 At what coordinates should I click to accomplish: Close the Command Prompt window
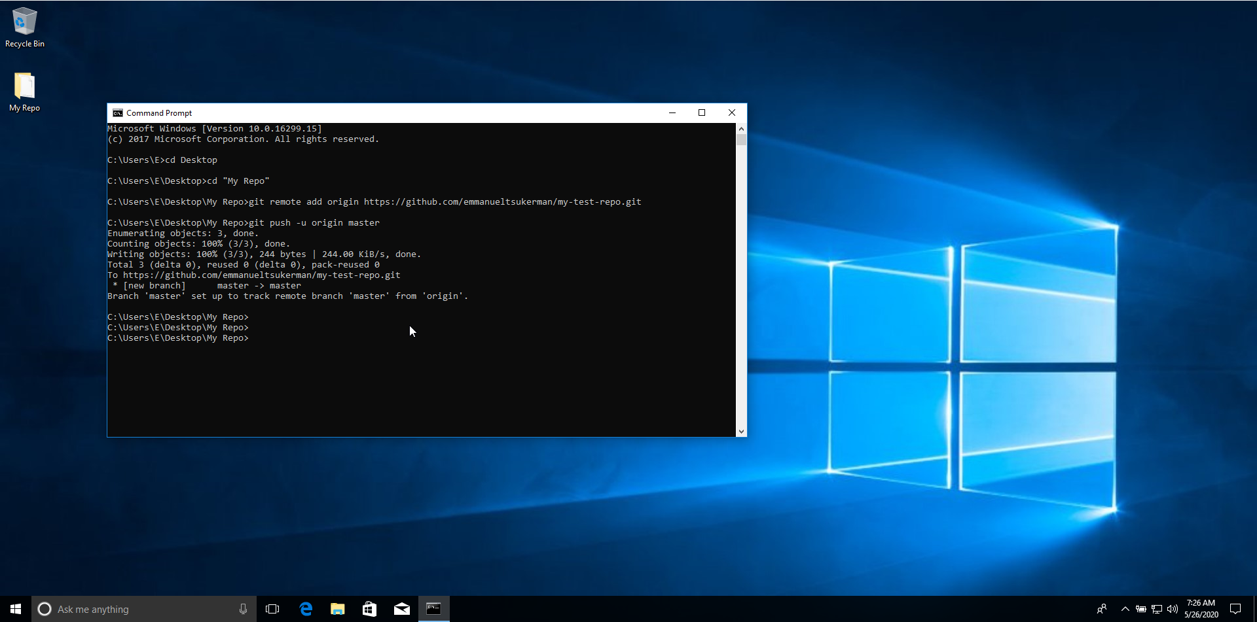[732, 112]
